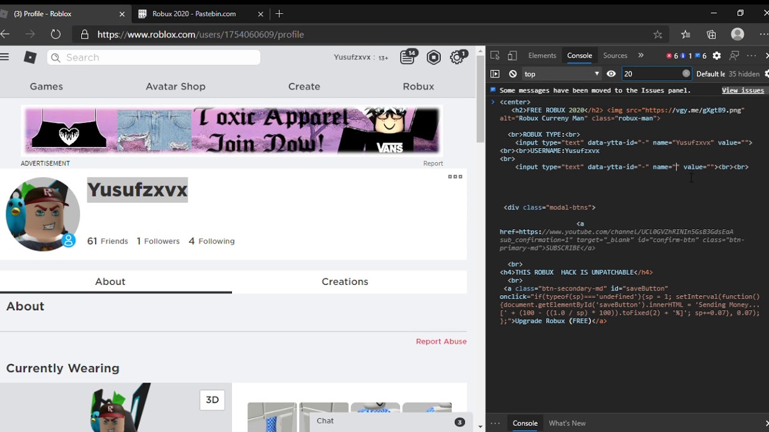769x432 pixels.
Task: Click the View issues link
Action: point(743,91)
